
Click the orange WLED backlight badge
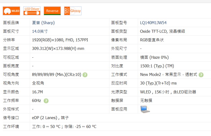(x=11, y=11)
